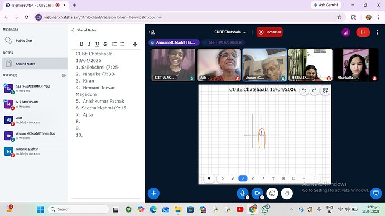Viewport: 385px width, 216px height.
Task: Select the whiteboard rectangle shape tool
Action: [293, 179]
